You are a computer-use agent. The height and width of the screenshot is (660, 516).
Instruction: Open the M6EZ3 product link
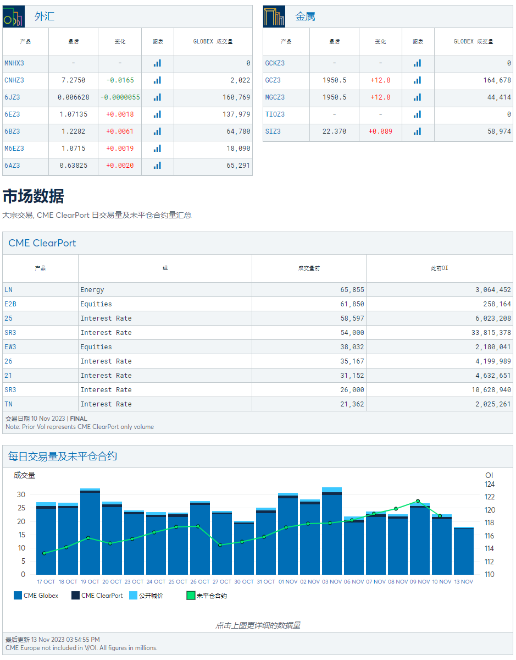click(14, 148)
